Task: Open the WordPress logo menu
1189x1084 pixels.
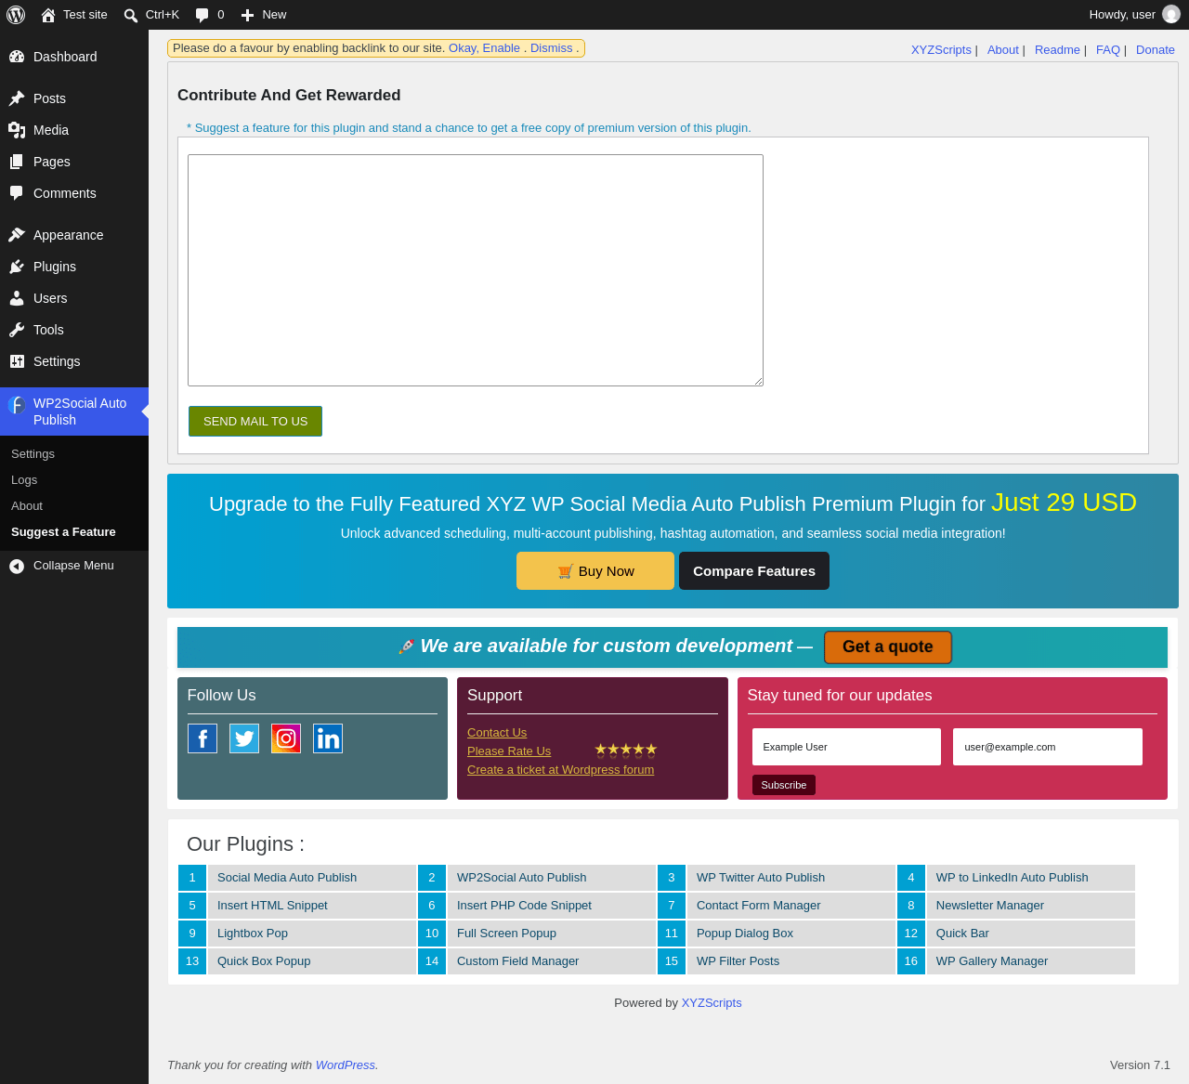Action: pyautogui.click(x=16, y=15)
